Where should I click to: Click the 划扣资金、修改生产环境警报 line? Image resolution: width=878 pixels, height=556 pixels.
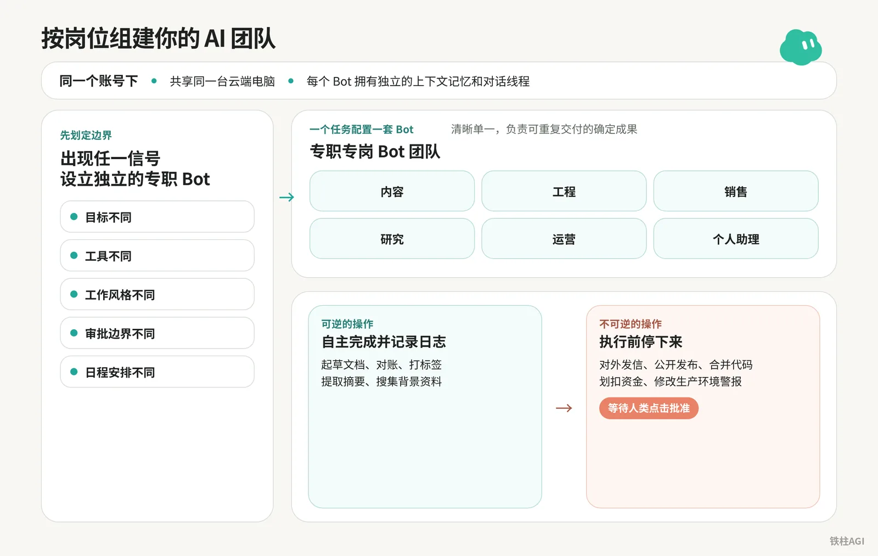pyautogui.click(x=671, y=381)
